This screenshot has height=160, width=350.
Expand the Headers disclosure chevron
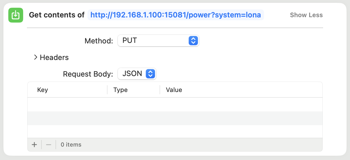(36, 57)
